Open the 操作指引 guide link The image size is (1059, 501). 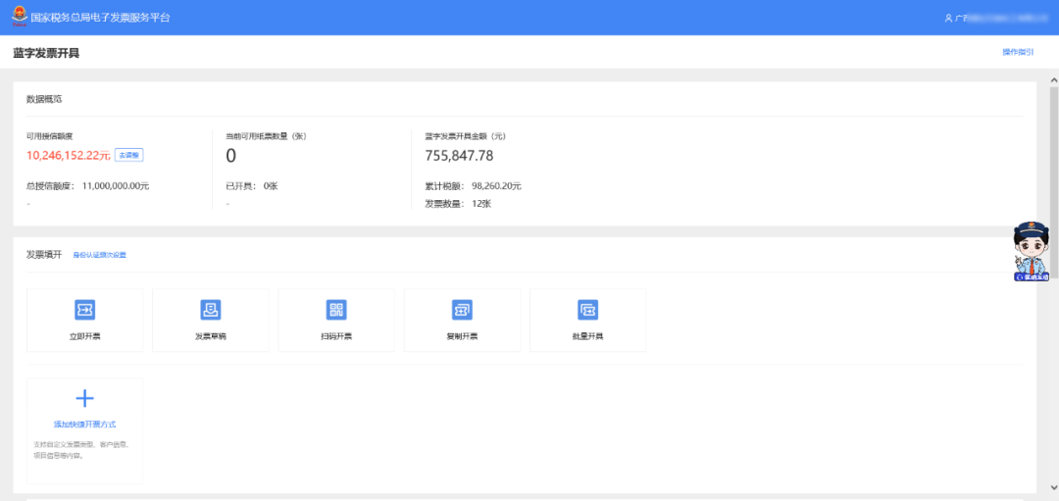pos(1018,52)
